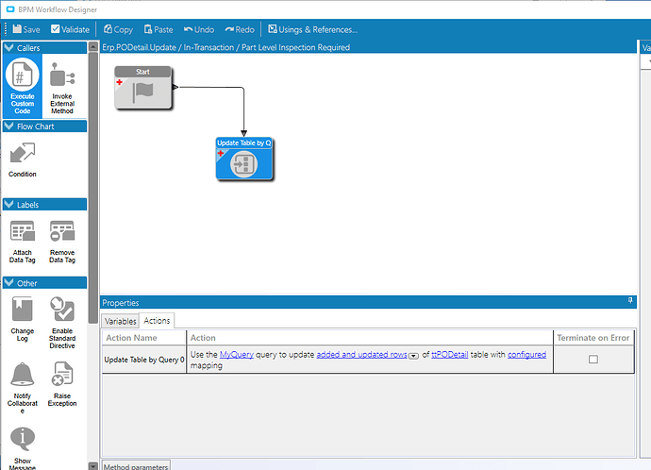Pick the Raise Exception item
651x470 pixels.
pyautogui.click(x=62, y=384)
